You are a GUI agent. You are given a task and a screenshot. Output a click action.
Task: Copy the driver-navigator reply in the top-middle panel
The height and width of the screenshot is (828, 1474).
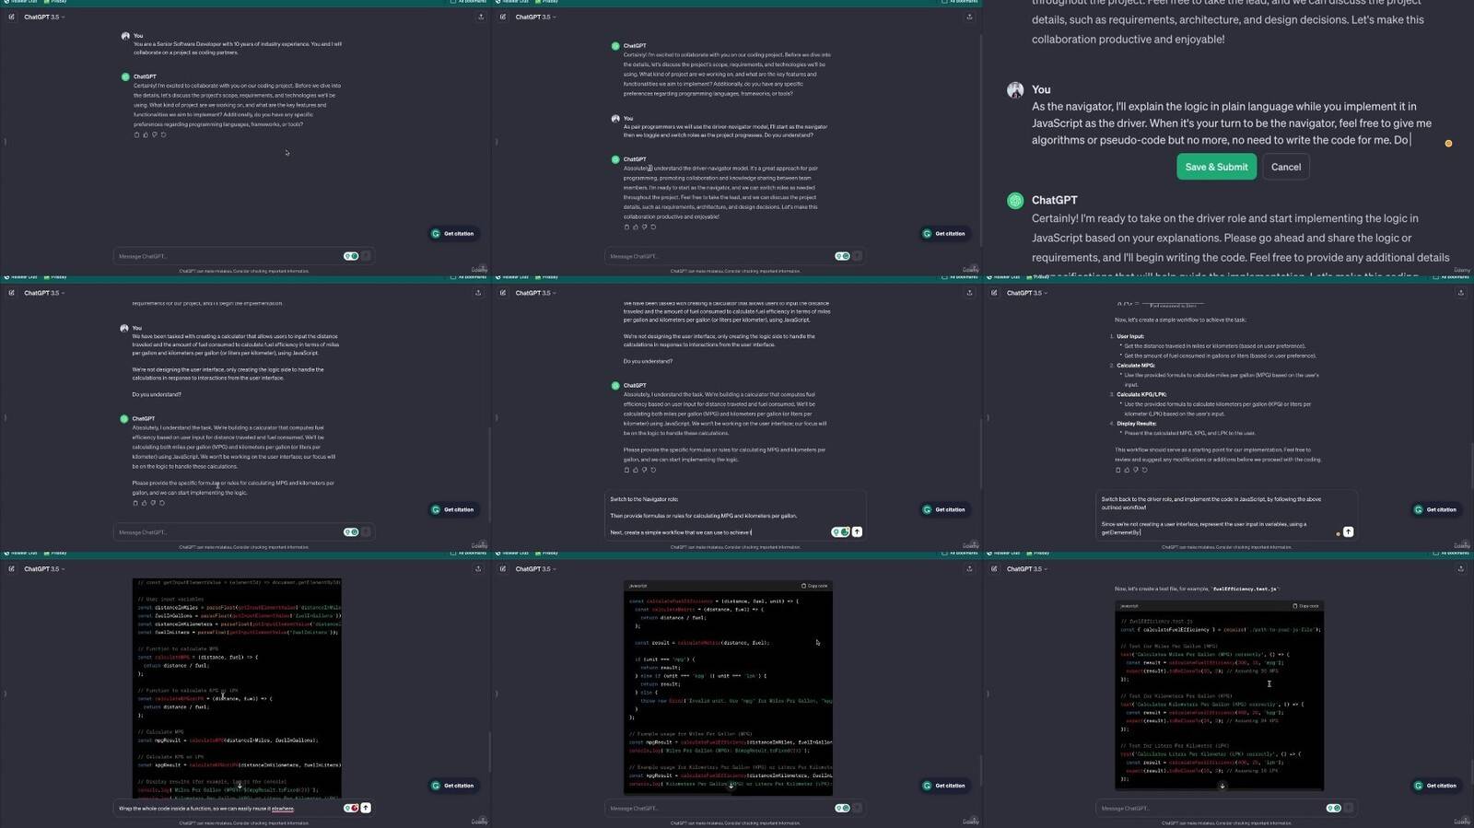[x=627, y=227]
